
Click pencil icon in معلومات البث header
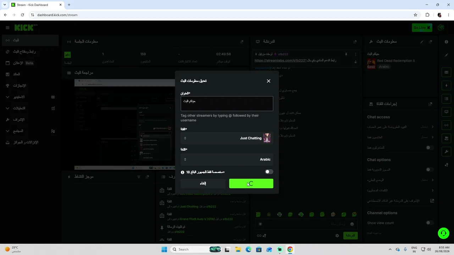tap(422, 41)
